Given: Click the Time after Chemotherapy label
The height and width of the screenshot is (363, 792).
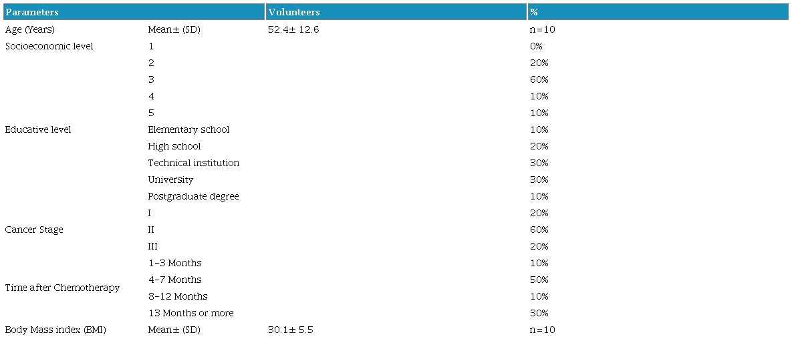Looking at the screenshot, I should point(62,288).
